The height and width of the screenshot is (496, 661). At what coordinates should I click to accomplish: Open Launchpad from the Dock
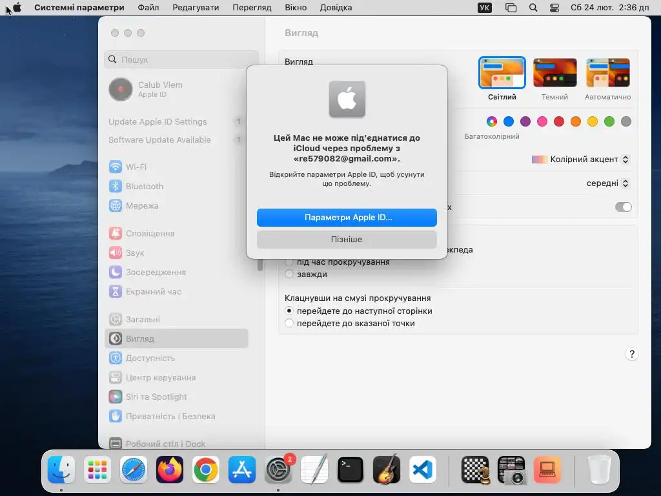(x=97, y=470)
